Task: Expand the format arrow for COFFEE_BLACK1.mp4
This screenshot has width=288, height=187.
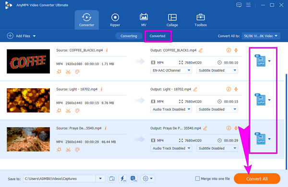Action: [x=269, y=61]
